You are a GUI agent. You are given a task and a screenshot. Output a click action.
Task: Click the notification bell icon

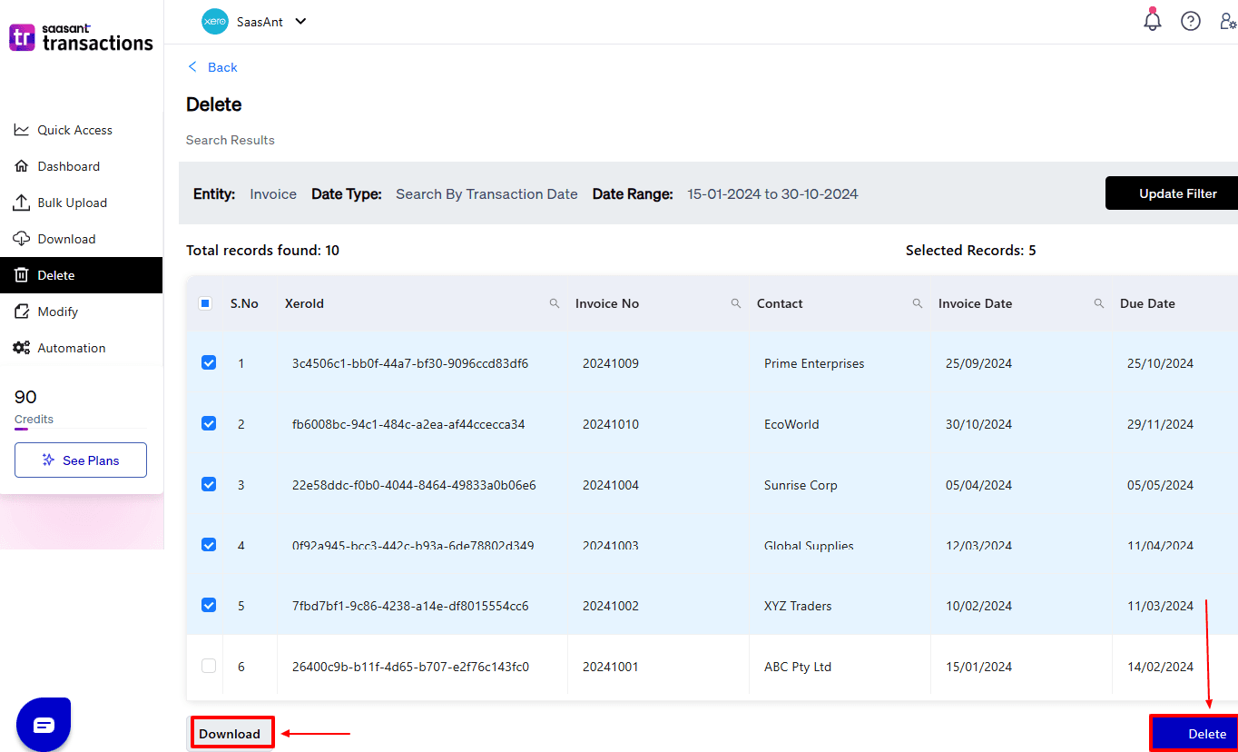click(x=1152, y=21)
